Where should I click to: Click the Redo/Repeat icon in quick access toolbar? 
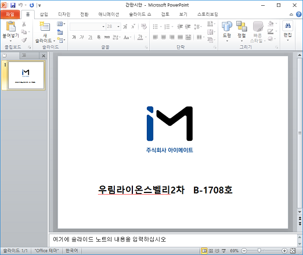point(32,5)
